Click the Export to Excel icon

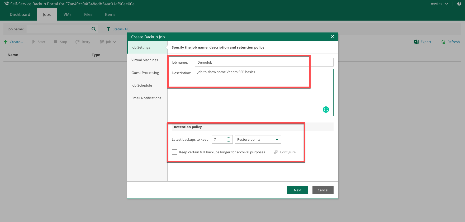pyautogui.click(x=416, y=42)
